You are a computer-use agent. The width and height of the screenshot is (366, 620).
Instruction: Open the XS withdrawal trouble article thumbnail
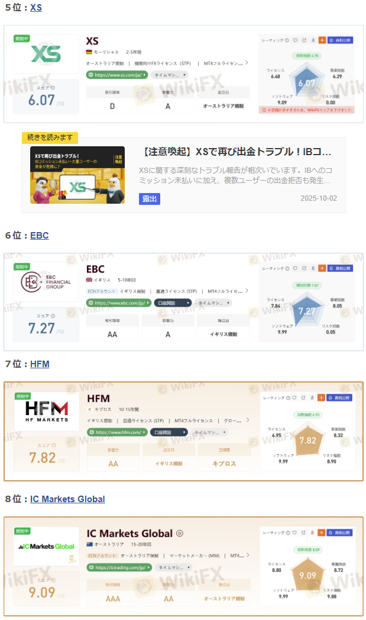tap(77, 175)
